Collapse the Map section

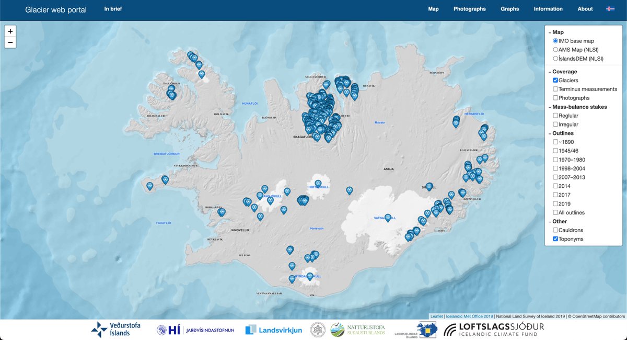click(x=550, y=32)
